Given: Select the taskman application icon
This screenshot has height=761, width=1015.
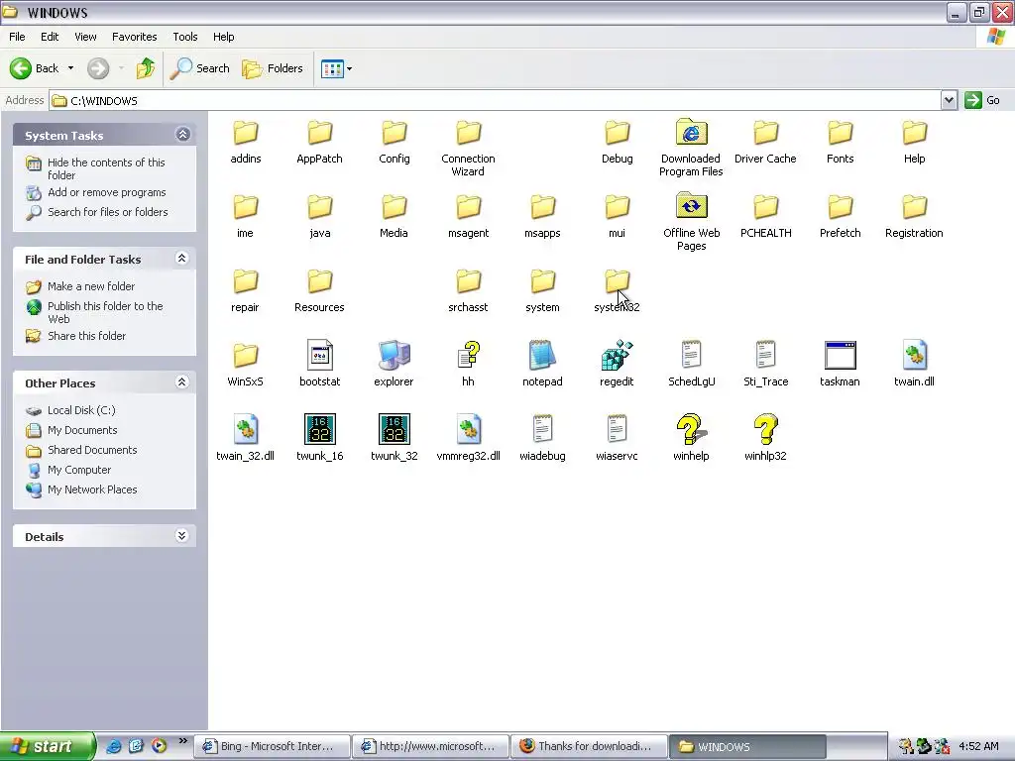Looking at the screenshot, I should [x=841, y=356].
